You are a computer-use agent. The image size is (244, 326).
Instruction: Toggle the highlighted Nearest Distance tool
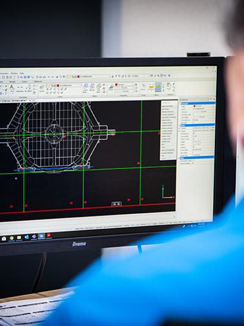158,87
